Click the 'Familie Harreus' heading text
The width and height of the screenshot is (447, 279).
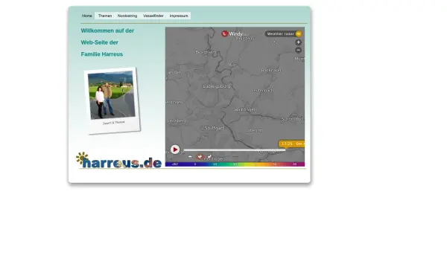click(x=102, y=54)
